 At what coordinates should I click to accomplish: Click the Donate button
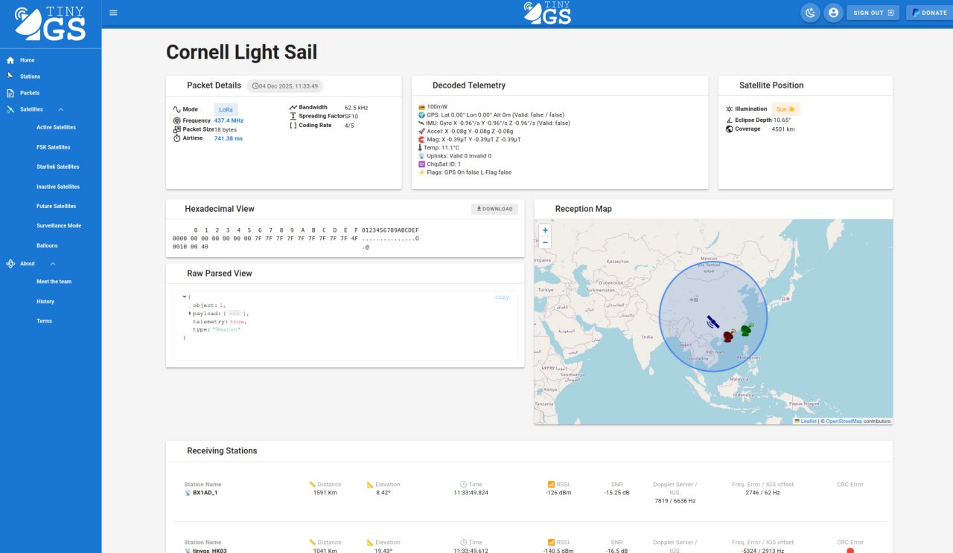coord(930,13)
